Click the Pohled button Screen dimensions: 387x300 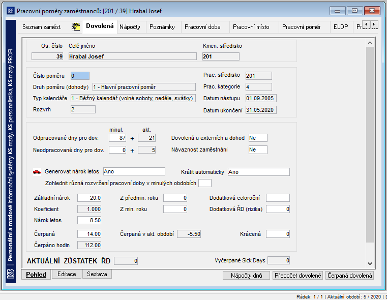coord(36,275)
